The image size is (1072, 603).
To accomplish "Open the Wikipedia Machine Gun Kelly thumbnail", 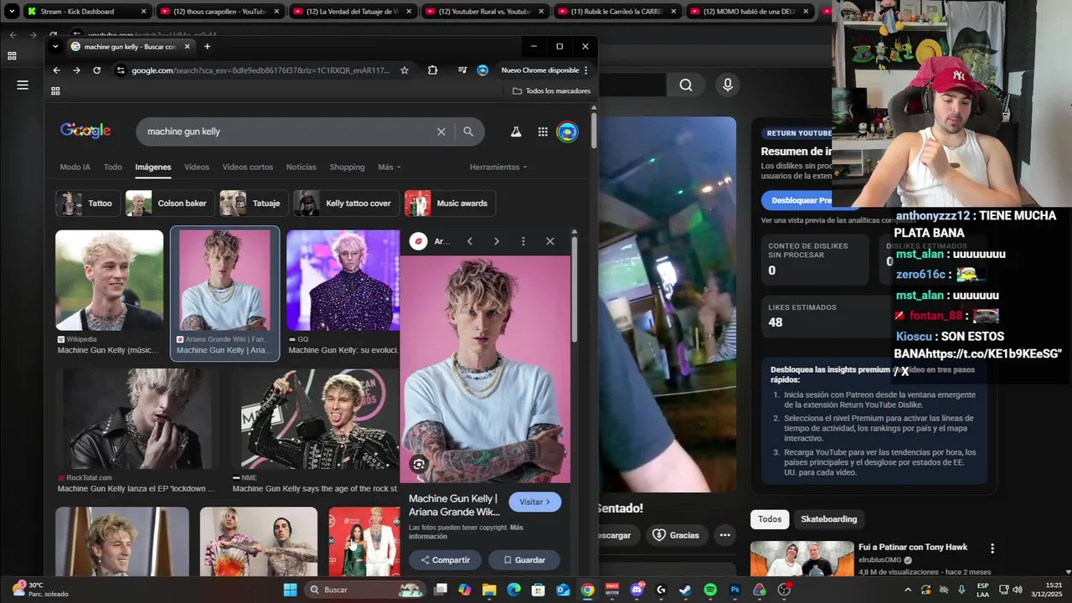I will [x=109, y=280].
